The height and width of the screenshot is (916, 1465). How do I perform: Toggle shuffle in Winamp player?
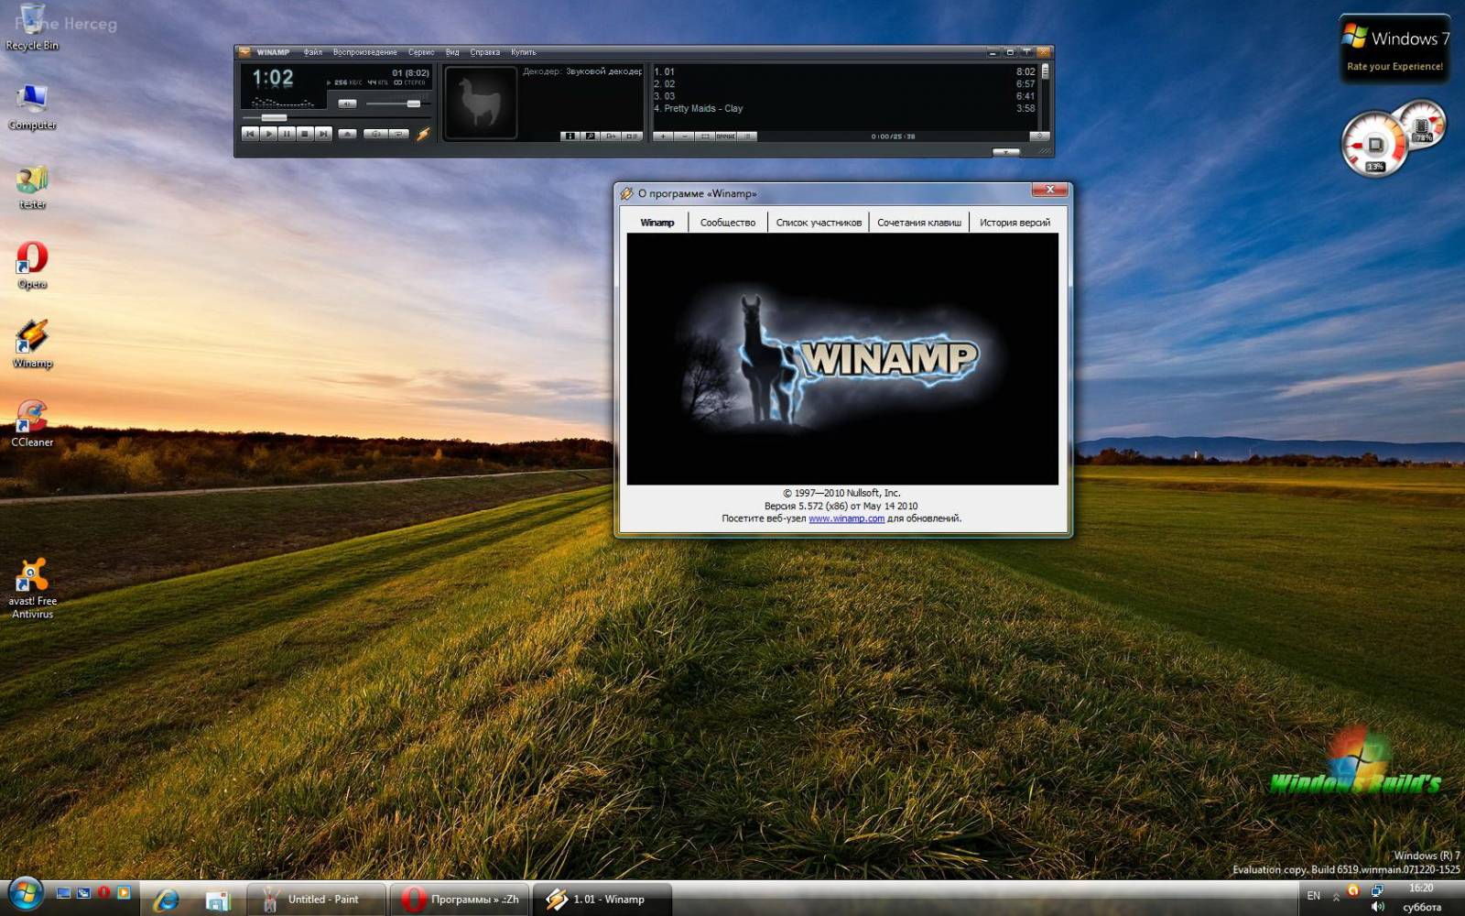click(x=375, y=134)
